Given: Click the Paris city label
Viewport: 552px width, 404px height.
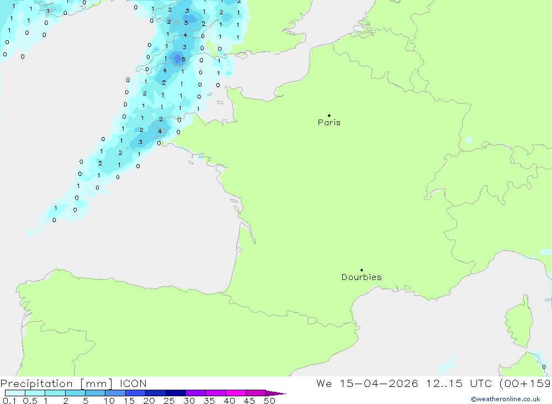Looking at the screenshot, I should pyautogui.click(x=329, y=122).
